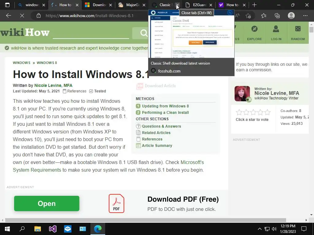
Task: Launch File Explorer from taskbar
Action: point(37,229)
